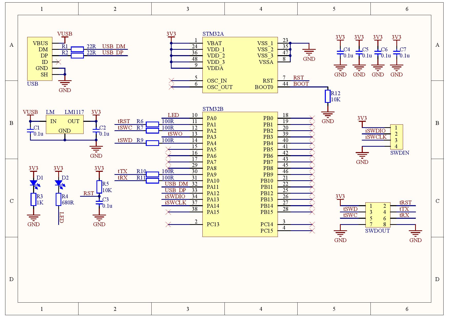Click the OSC_OUT pin name
Viewport: 450px width, 318px height.
[220, 87]
